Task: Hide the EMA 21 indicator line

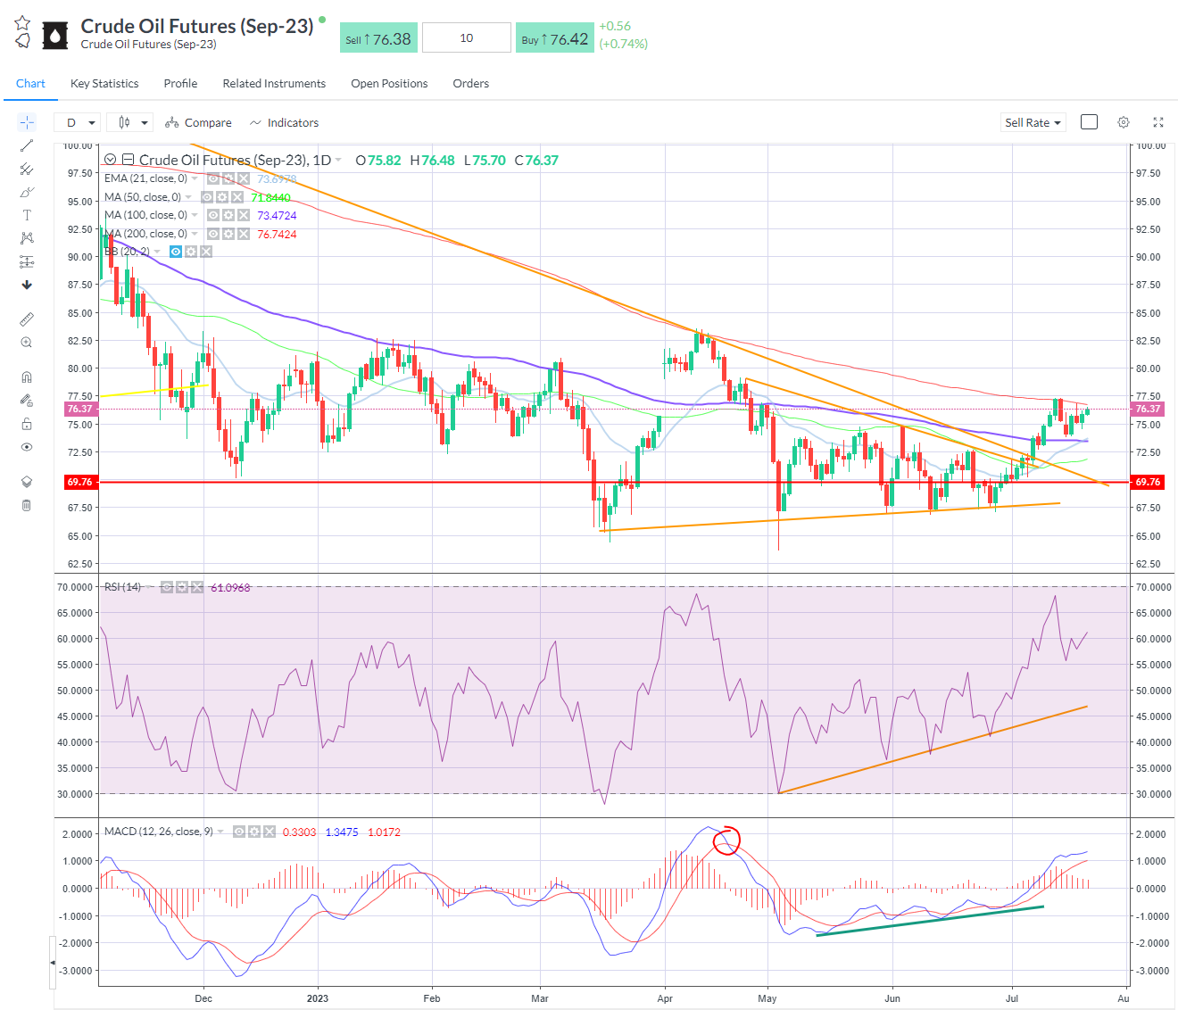Action: tap(213, 178)
